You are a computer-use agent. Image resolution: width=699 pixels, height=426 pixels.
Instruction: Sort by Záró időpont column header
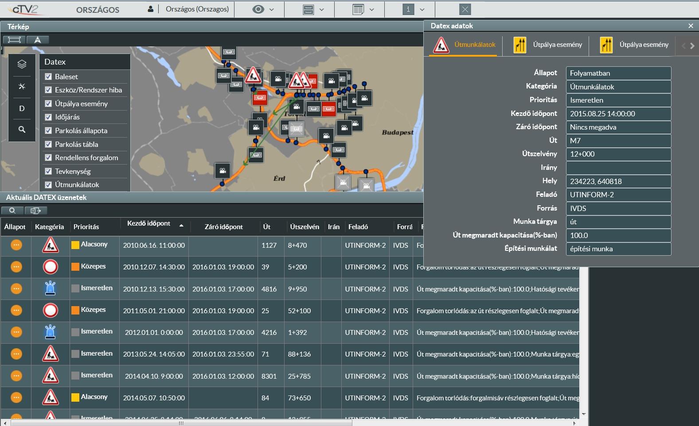224,226
